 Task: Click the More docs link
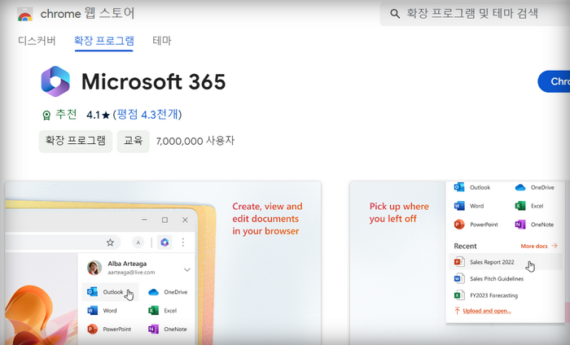pos(539,246)
